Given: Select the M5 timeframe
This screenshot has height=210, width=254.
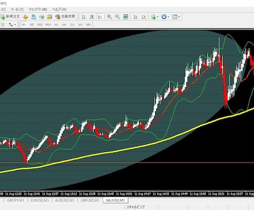Looking at the screenshot, I should click(32, 24).
